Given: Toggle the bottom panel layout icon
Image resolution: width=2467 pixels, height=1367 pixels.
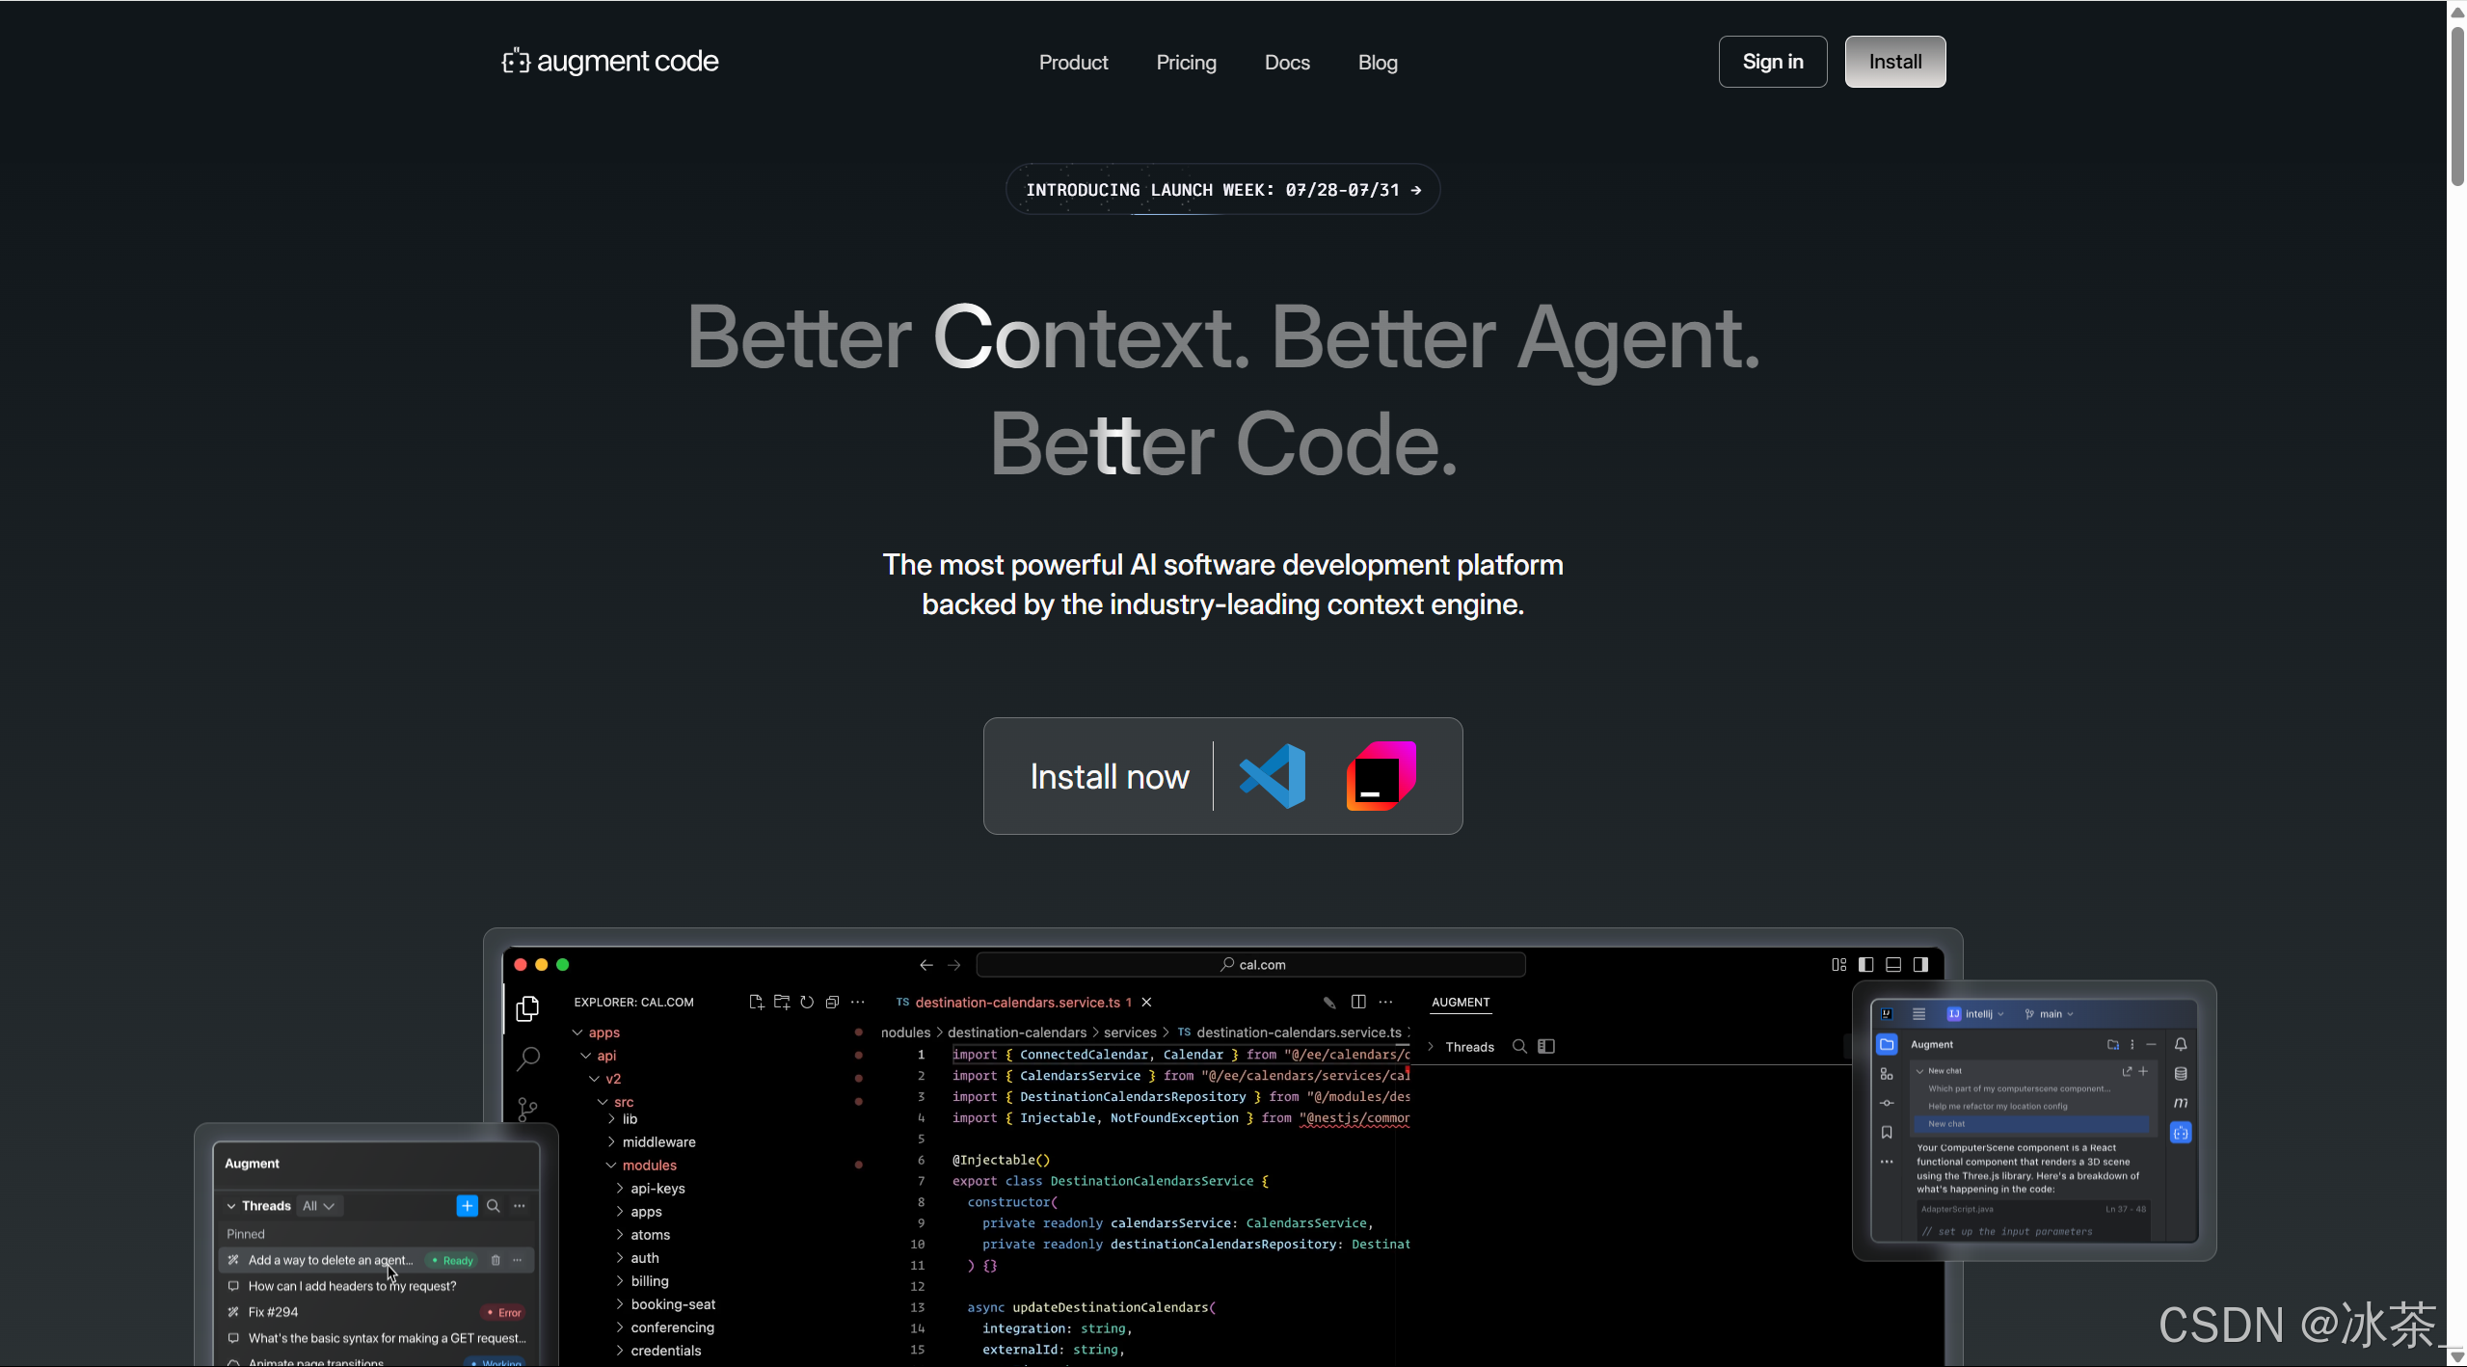Looking at the screenshot, I should click(x=1893, y=965).
